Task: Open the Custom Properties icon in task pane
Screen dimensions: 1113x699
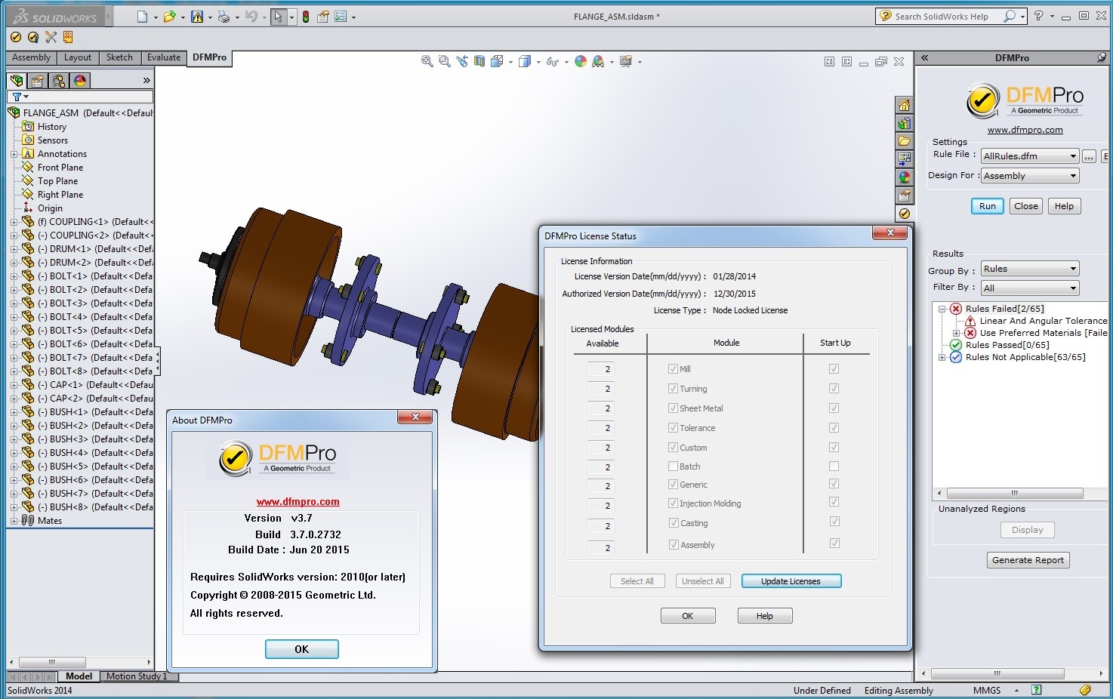Action: point(904,196)
